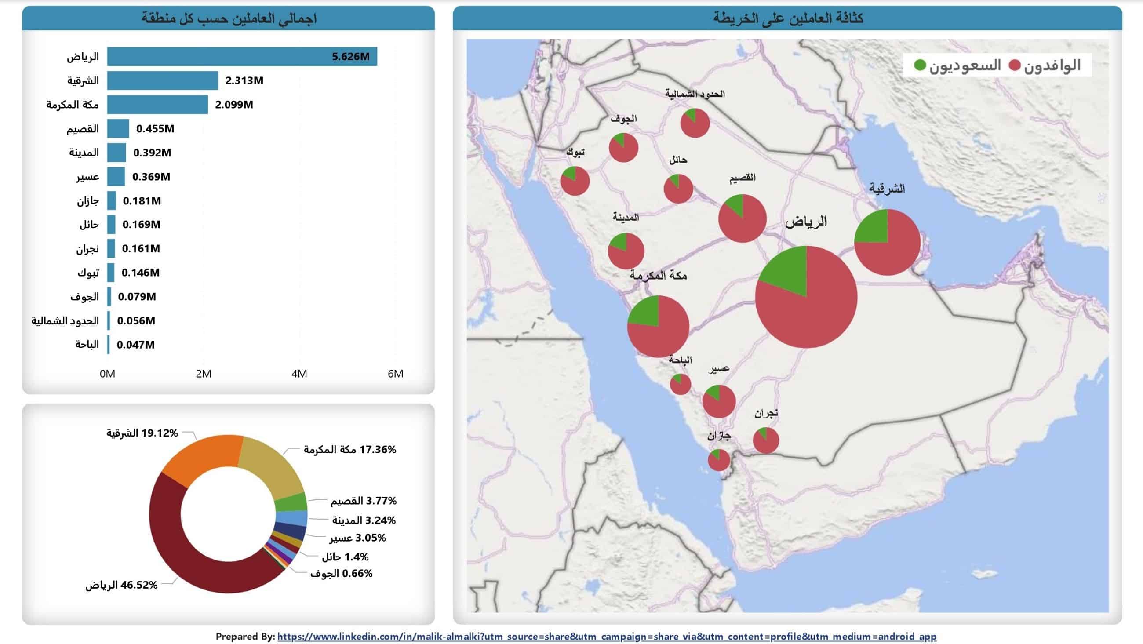Image resolution: width=1143 pixels, height=644 pixels.
Task: Click the اجمالي العاملين حسب كل منطقة title
Action: click(x=229, y=18)
